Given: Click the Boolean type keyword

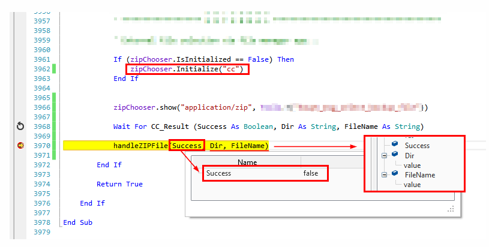Looking at the screenshot, I should coord(258,126).
